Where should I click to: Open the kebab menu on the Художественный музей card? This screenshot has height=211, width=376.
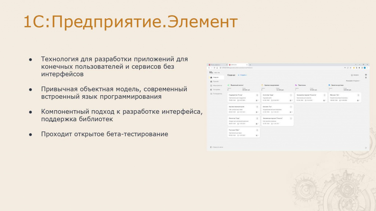point(257,107)
